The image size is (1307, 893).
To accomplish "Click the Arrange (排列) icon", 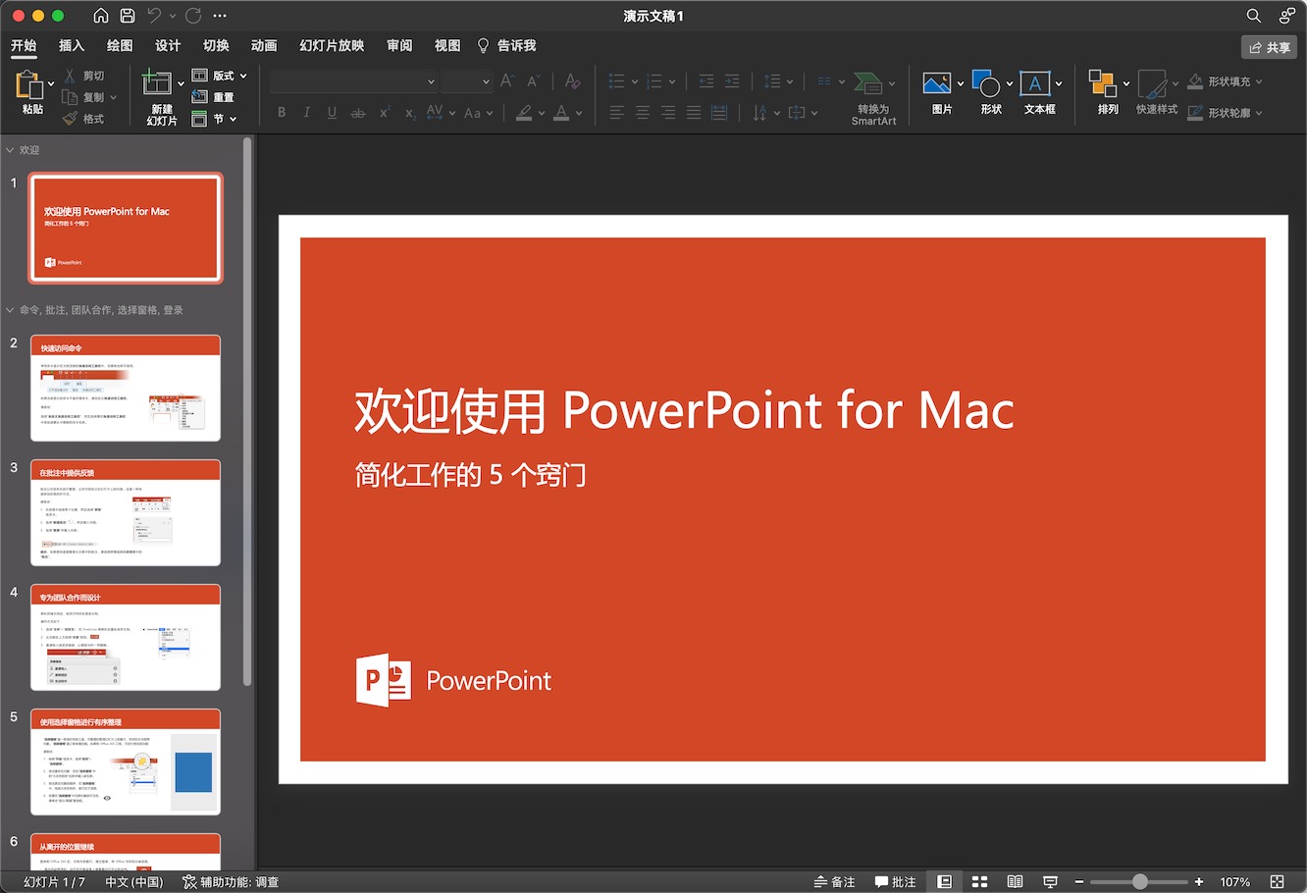I will point(1103,83).
